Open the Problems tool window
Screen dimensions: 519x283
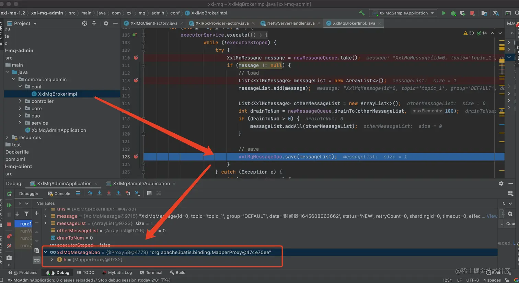[x=23, y=272]
